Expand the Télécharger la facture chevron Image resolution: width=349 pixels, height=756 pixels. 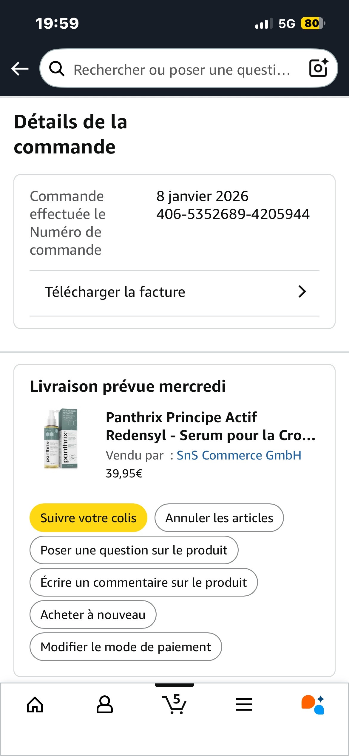click(302, 292)
